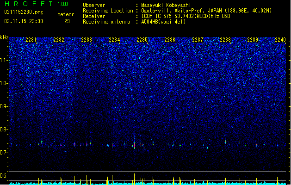Click the tallest yellow intensity spike near 2235
The height and width of the screenshot is (185, 291).
click(134, 179)
